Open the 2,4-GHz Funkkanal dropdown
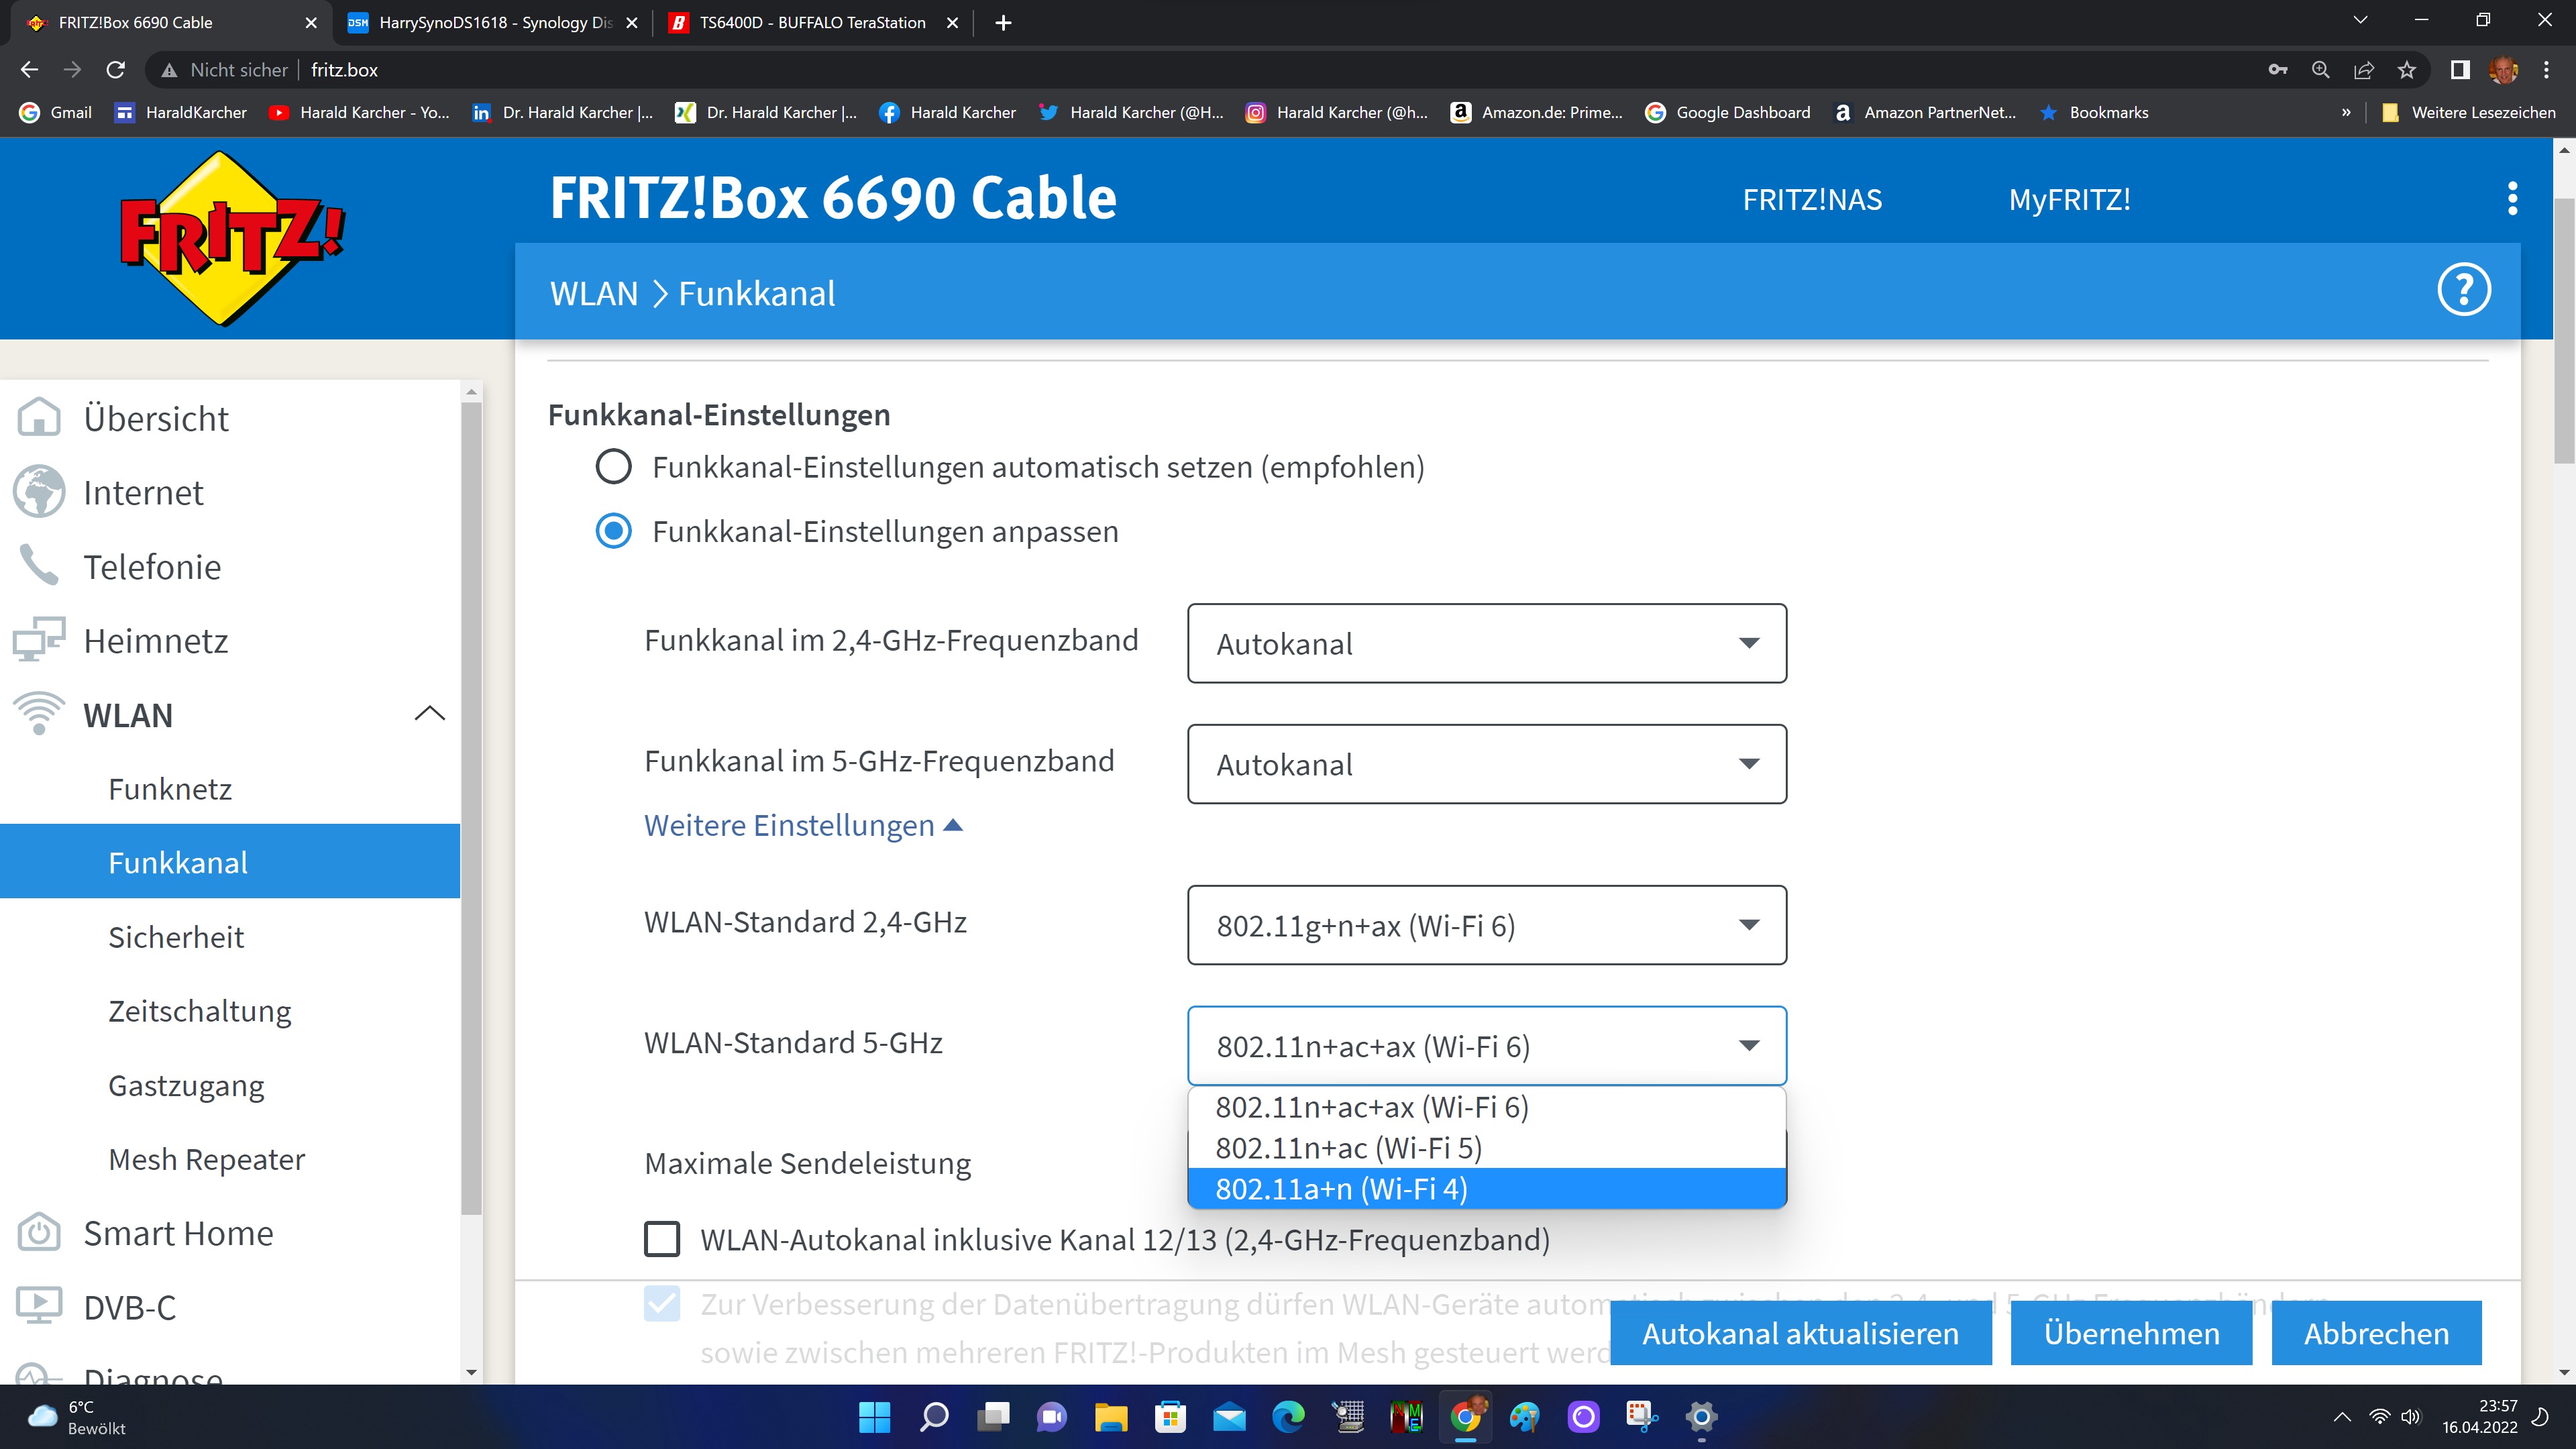The width and height of the screenshot is (2576, 1449). click(x=1486, y=644)
